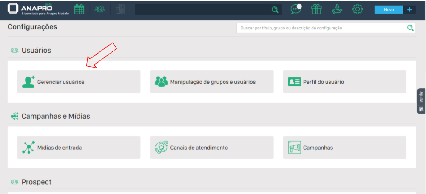Open the Campanhas tile
The width and height of the screenshot is (426, 194).
(345, 148)
